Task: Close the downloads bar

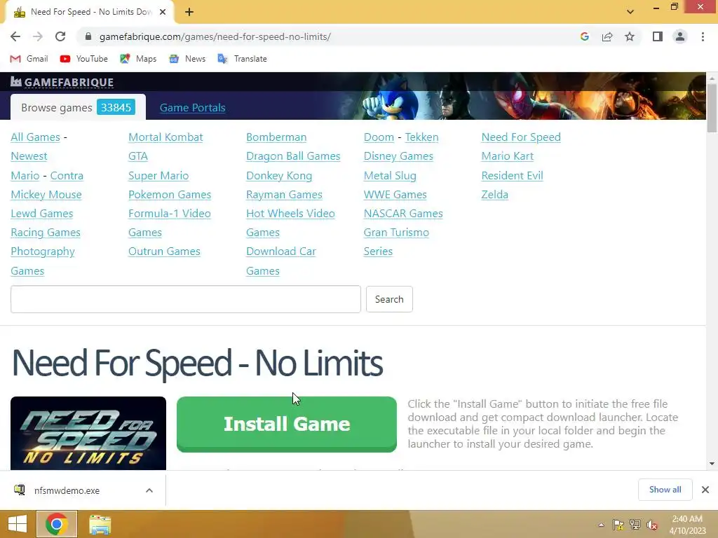Action: 705,490
